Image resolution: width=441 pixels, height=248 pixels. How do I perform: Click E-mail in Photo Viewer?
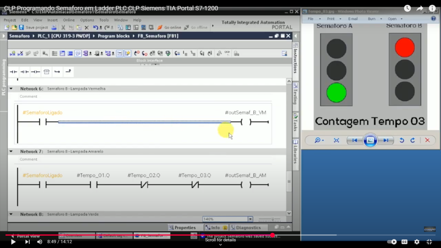point(353,19)
